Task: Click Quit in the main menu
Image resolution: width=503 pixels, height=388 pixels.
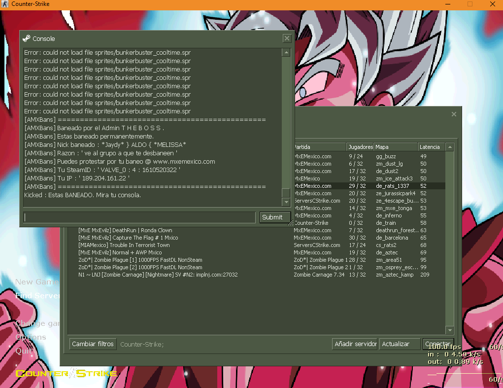Action: coord(24,351)
